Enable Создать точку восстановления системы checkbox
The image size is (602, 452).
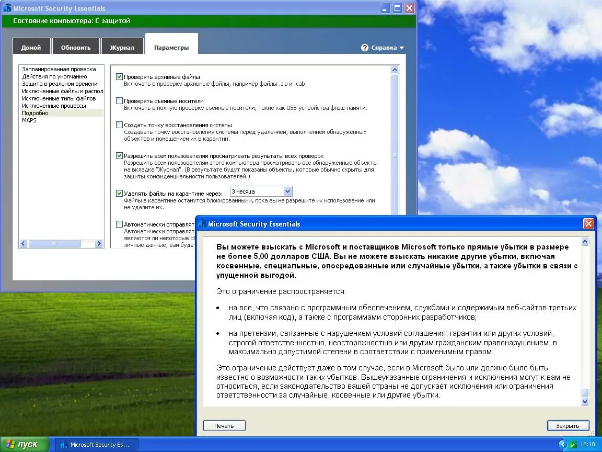pos(119,125)
